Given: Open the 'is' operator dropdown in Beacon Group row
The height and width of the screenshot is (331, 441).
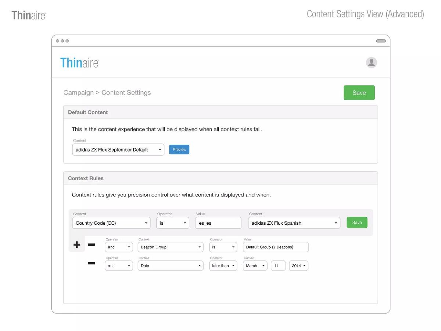Looking at the screenshot, I should (223, 247).
